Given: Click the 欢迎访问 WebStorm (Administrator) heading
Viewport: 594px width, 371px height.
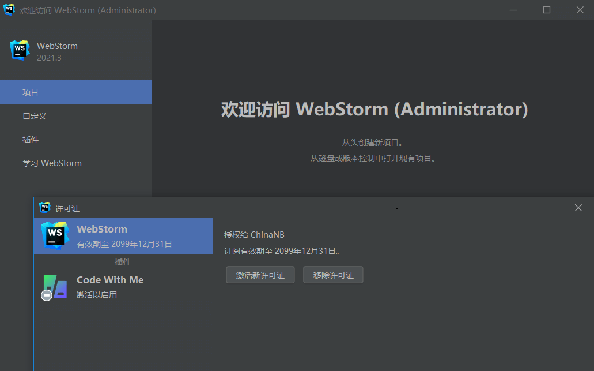Looking at the screenshot, I should click(x=374, y=109).
